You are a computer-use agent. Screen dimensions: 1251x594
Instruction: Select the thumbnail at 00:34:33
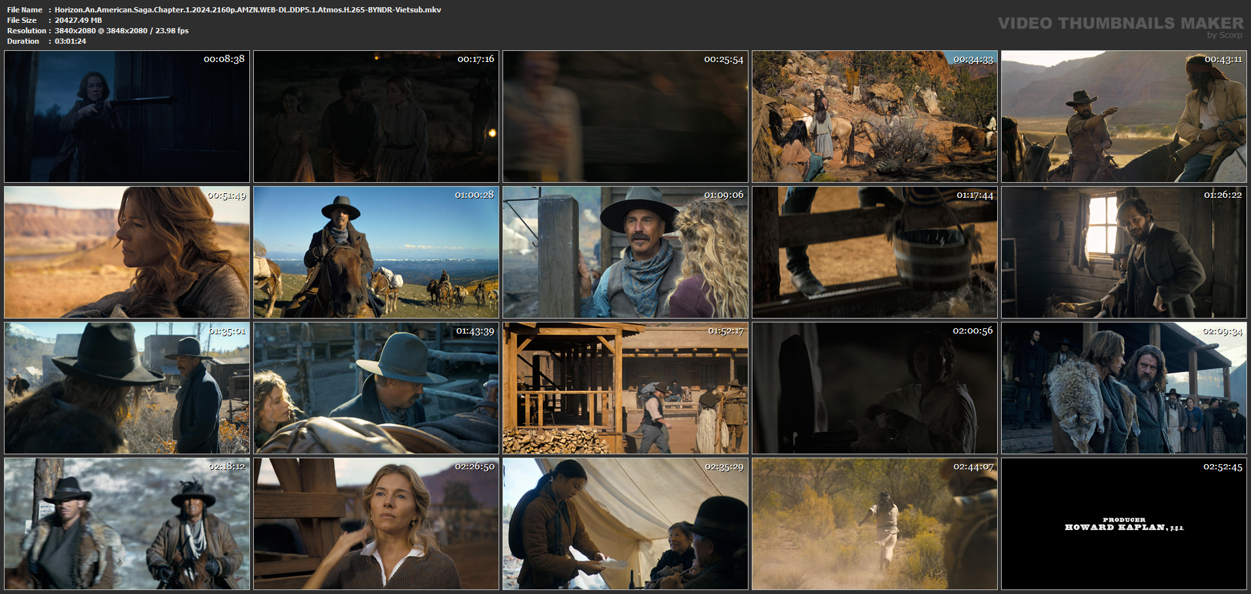click(x=874, y=117)
